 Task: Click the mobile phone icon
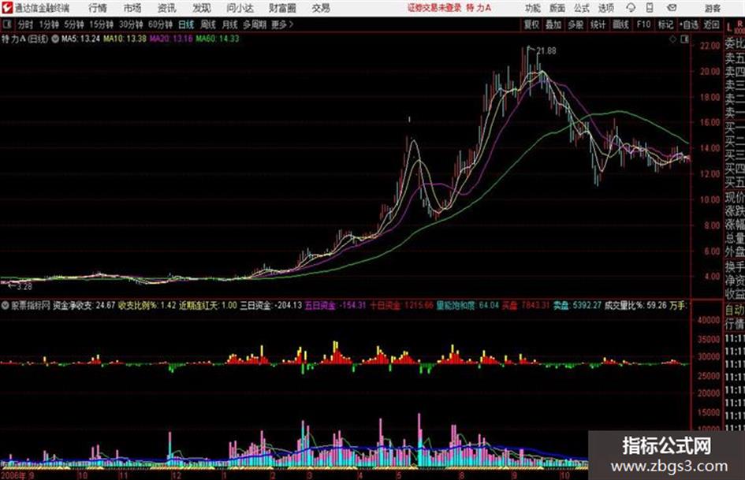650,8
